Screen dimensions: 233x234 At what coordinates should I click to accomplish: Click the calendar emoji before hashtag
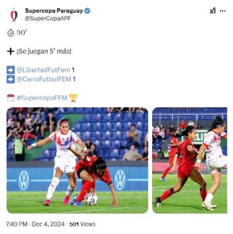11,98
